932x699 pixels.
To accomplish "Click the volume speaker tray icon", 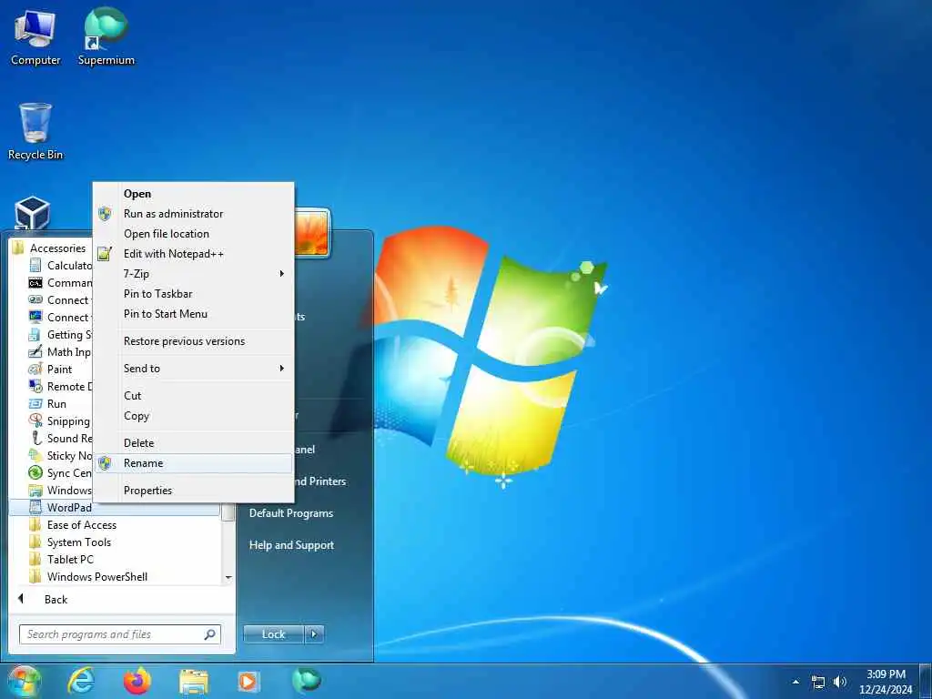I will pos(839,682).
